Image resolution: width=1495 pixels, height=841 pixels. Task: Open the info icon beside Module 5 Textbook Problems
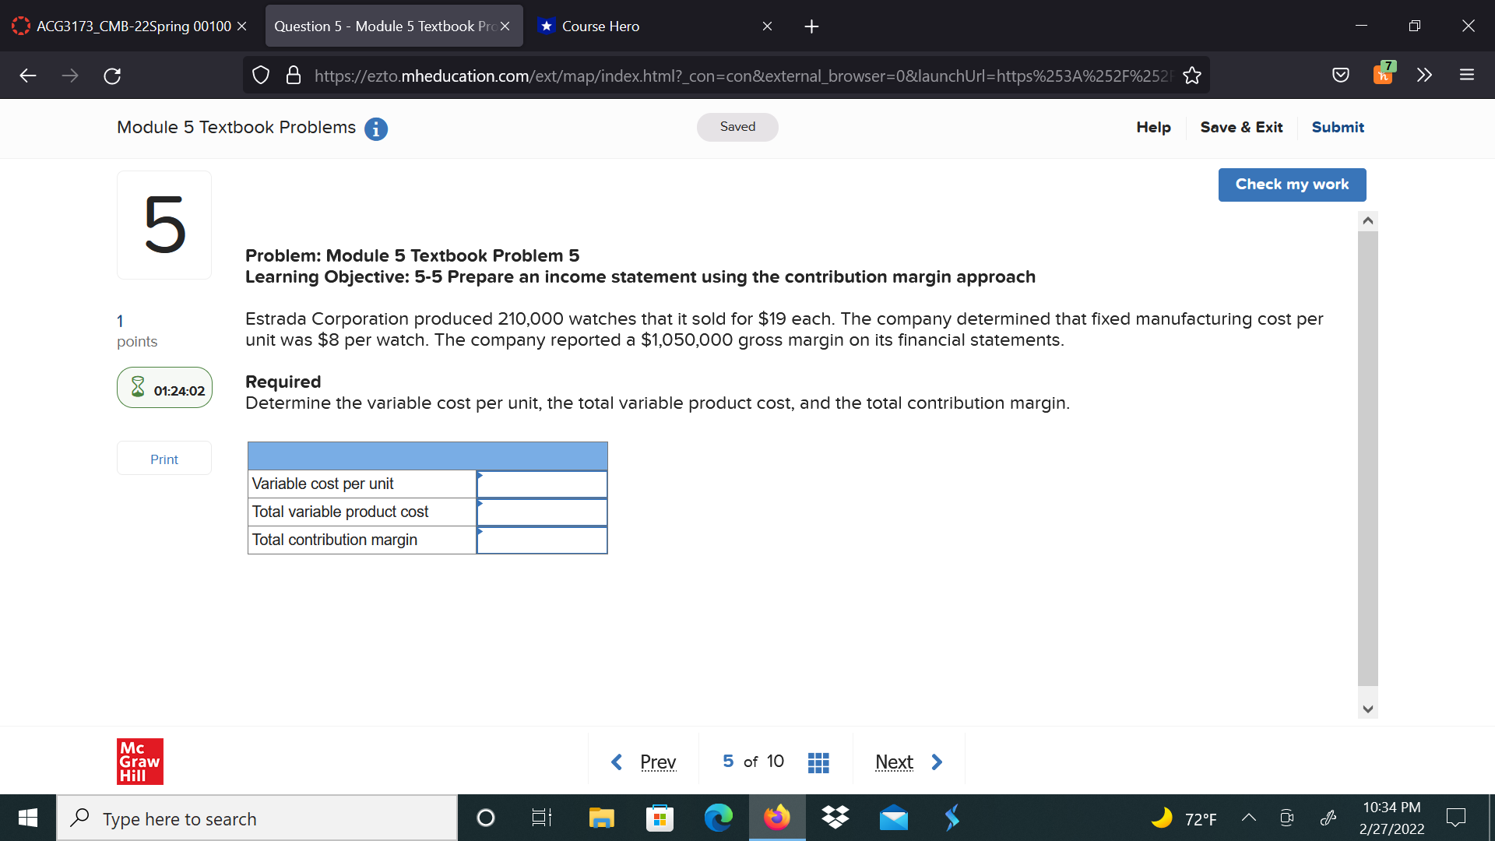pyautogui.click(x=376, y=129)
